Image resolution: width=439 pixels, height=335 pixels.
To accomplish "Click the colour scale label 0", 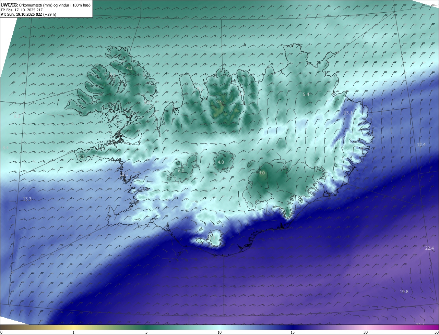I will [1, 332].
